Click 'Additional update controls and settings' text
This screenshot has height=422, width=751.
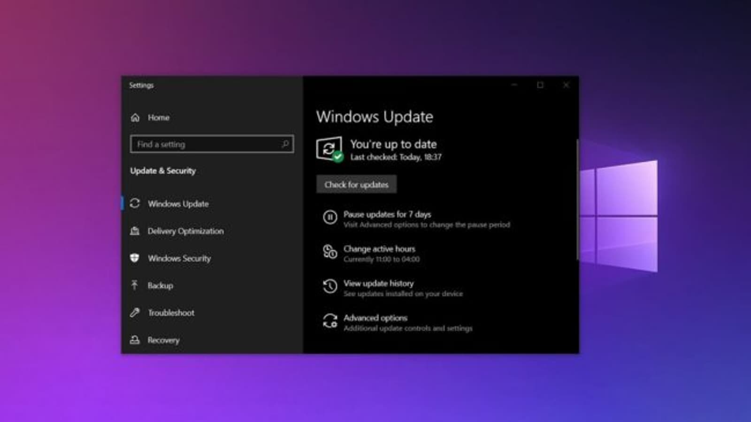point(408,328)
